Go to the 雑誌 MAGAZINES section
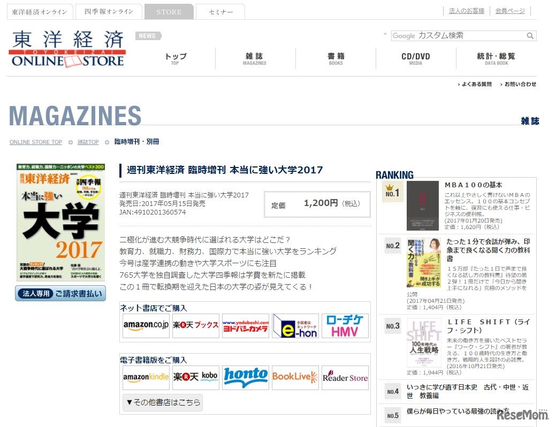This screenshot has height=427, width=556. click(x=255, y=59)
